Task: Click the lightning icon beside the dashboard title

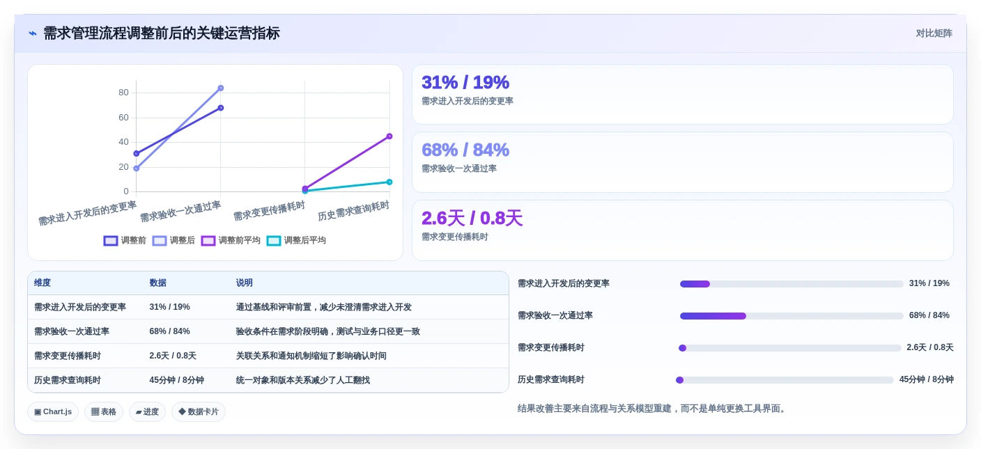Action: (33, 33)
